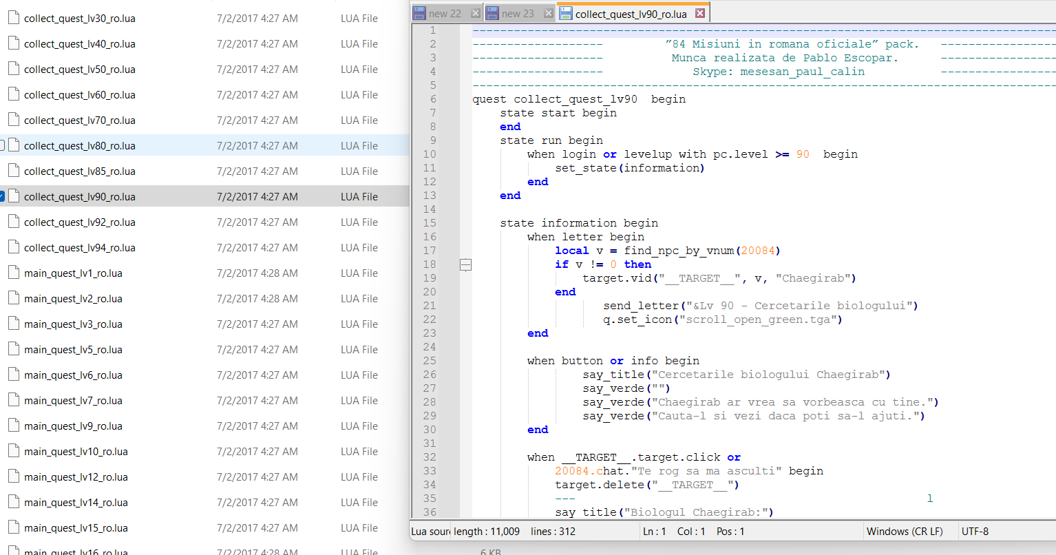Collapse the code fold marker at line 18
This screenshot has width=1056, height=555.
point(466,264)
